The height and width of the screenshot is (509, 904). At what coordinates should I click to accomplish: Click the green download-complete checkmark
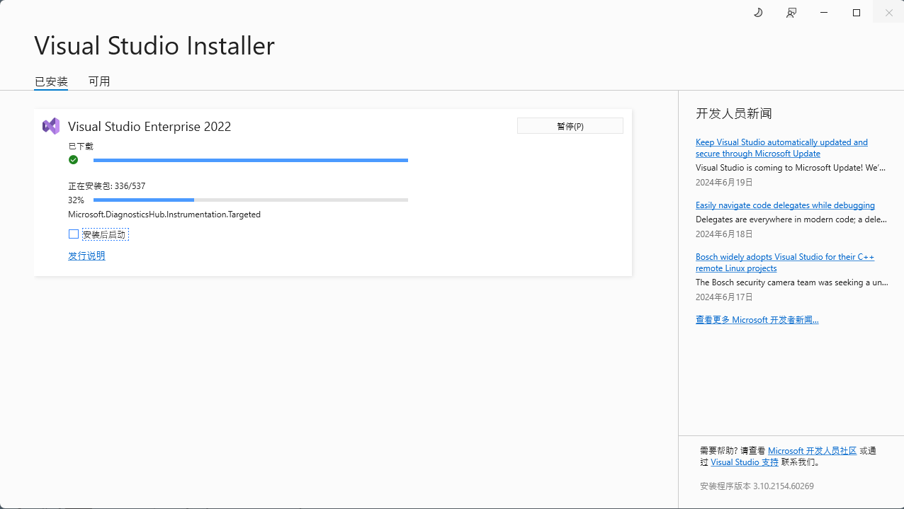click(73, 160)
